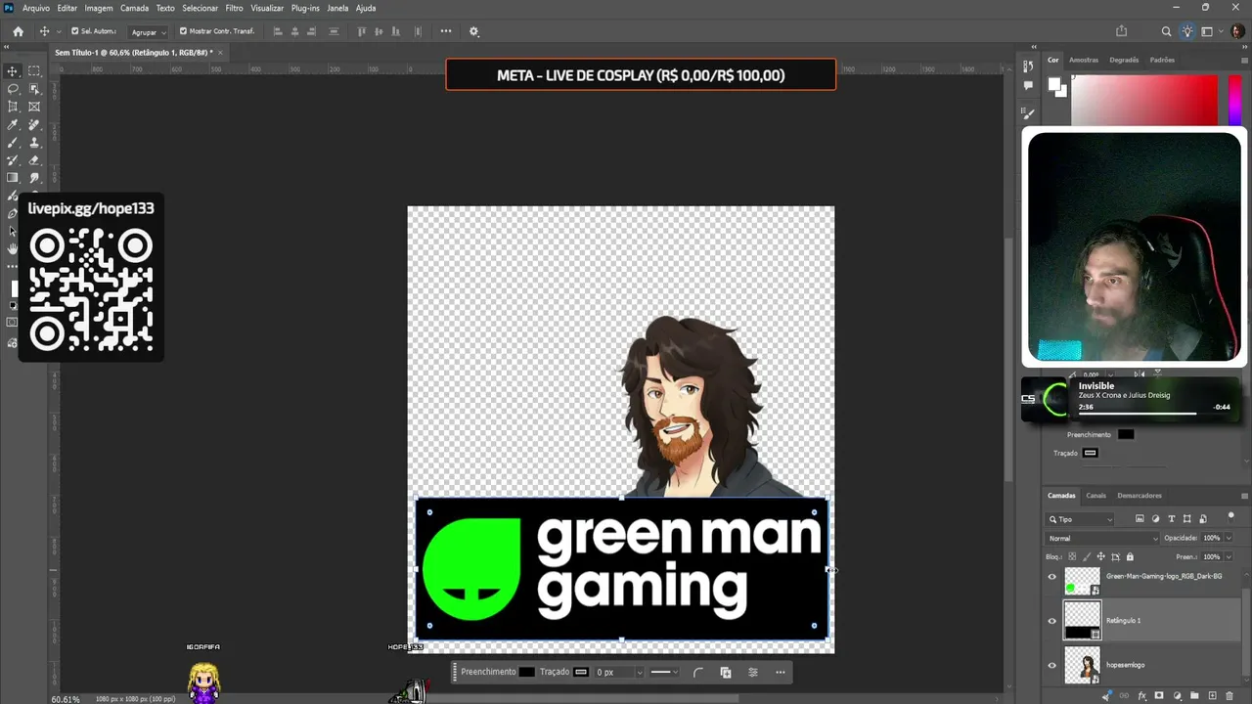Select the Eraser tool
Screen dimensions: 1252x704
pos(34,160)
